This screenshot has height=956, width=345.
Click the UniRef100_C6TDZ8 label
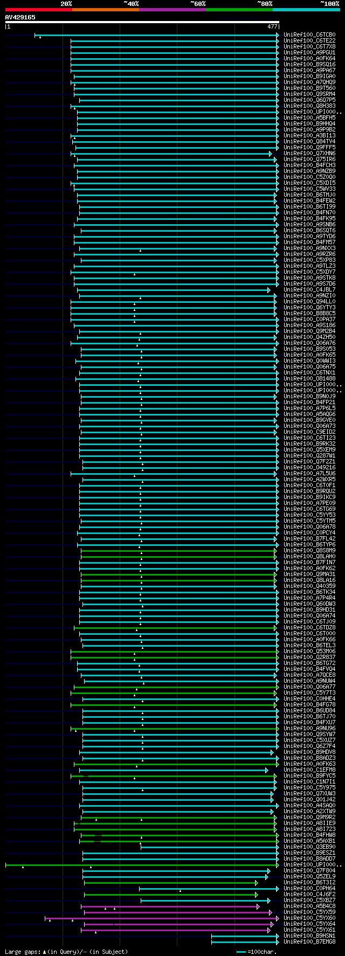pos(309,628)
